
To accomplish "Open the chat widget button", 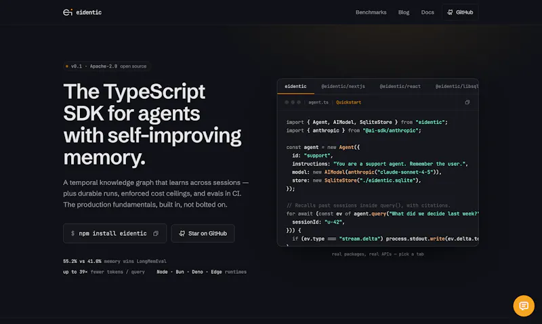I will tap(524, 306).
